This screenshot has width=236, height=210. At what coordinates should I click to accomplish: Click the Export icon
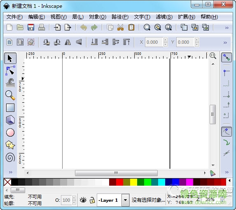click(x=68, y=28)
